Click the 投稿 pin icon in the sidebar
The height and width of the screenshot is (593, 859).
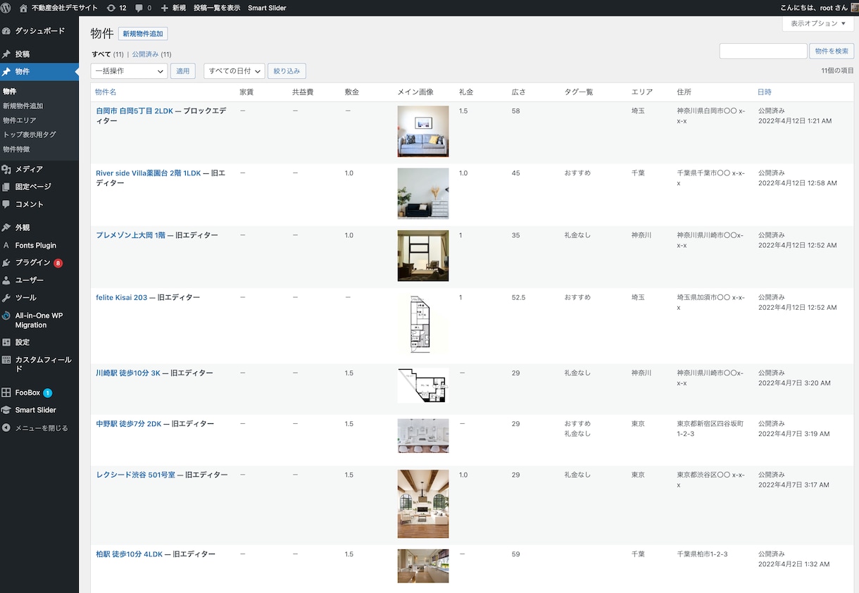pos(7,54)
